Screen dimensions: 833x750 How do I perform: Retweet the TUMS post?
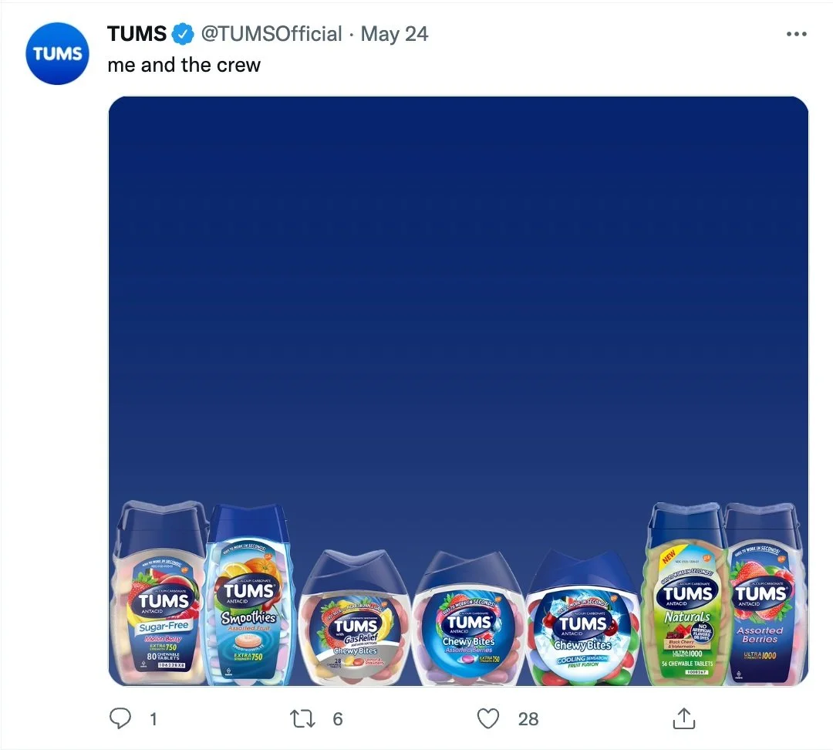click(302, 718)
